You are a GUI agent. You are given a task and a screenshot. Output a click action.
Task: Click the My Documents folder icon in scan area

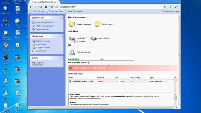[97, 24]
